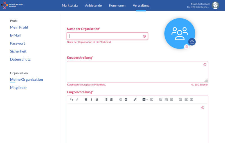Insert a hyperlink
The height and width of the screenshot is (143, 225).
click(x=135, y=100)
